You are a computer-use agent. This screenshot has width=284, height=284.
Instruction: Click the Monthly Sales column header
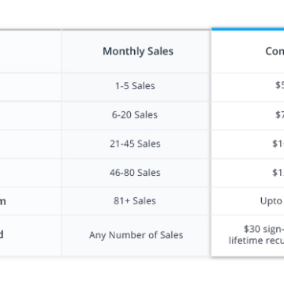[136, 51]
